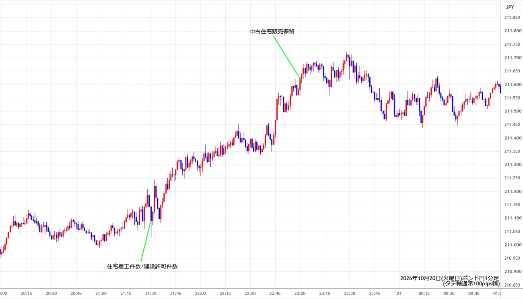Pick the 23:00 time label

pos(300,293)
